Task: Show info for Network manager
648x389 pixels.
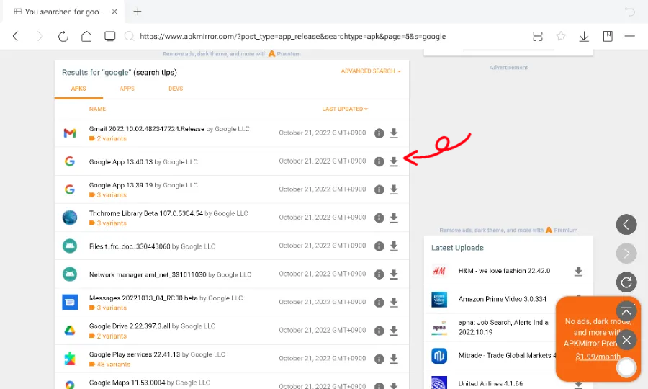Action: click(x=379, y=274)
